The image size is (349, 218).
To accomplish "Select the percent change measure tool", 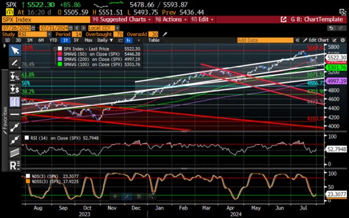I will point(14,77).
